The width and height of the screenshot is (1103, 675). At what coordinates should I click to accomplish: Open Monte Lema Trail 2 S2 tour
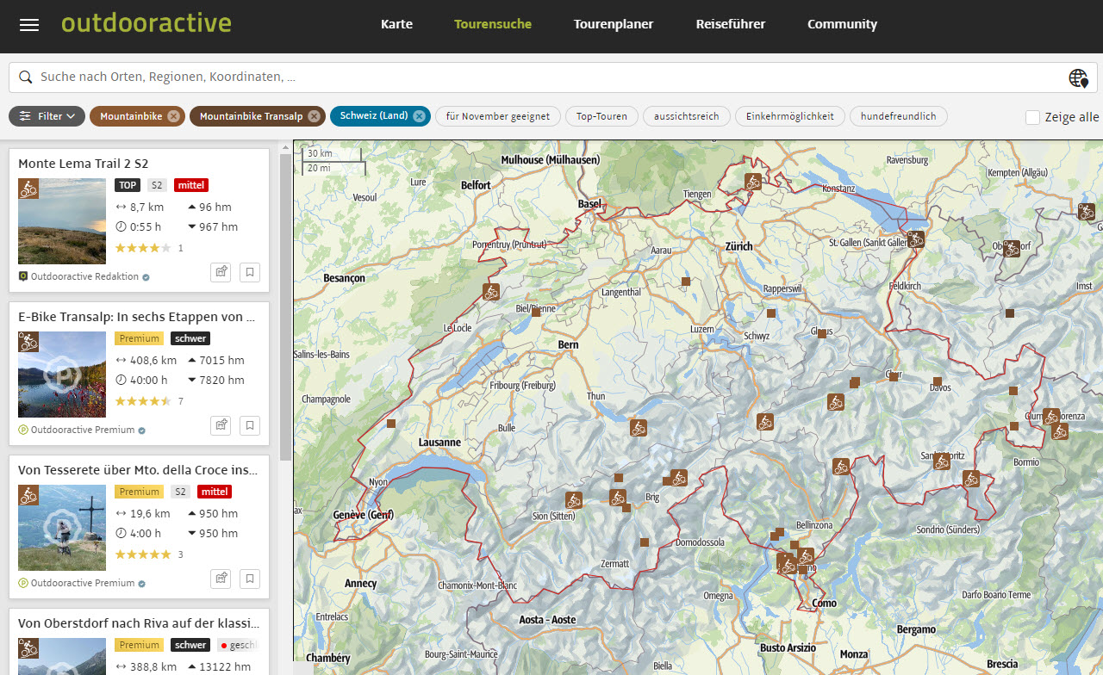tap(84, 164)
